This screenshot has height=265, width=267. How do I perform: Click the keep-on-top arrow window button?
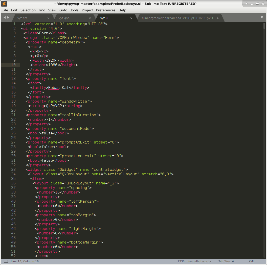246,4
